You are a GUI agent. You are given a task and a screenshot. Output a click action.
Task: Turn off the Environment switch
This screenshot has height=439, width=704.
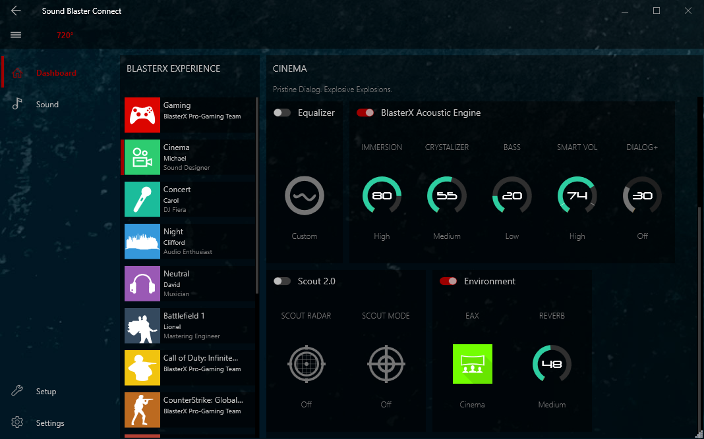click(448, 281)
